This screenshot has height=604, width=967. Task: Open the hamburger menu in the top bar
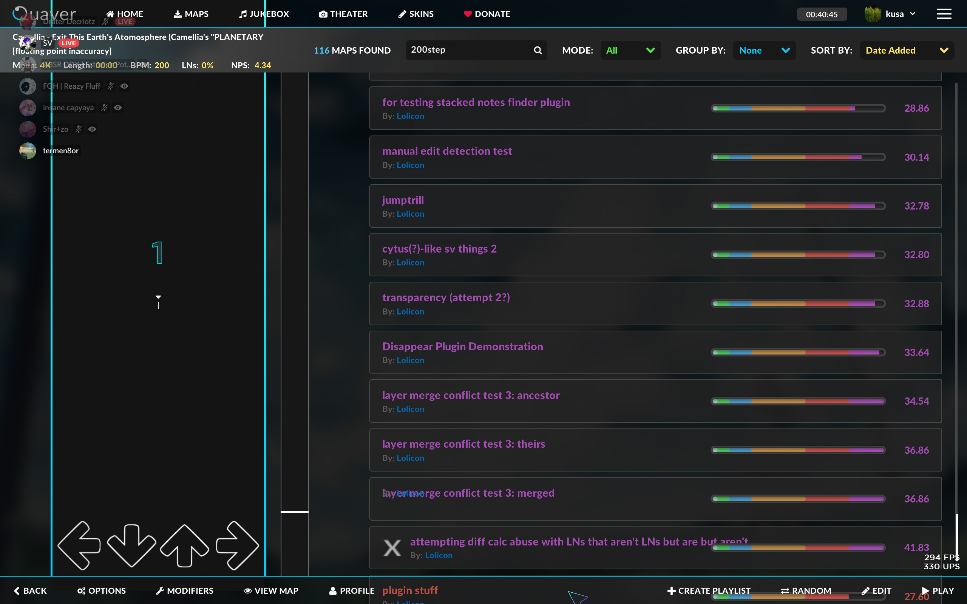pyautogui.click(x=944, y=14)
